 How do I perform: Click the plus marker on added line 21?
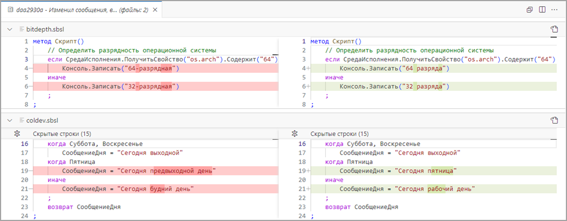pyautogui.click(x=308, y=188)
